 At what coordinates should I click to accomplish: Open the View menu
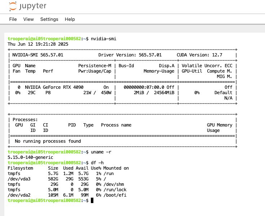point(28,19)
